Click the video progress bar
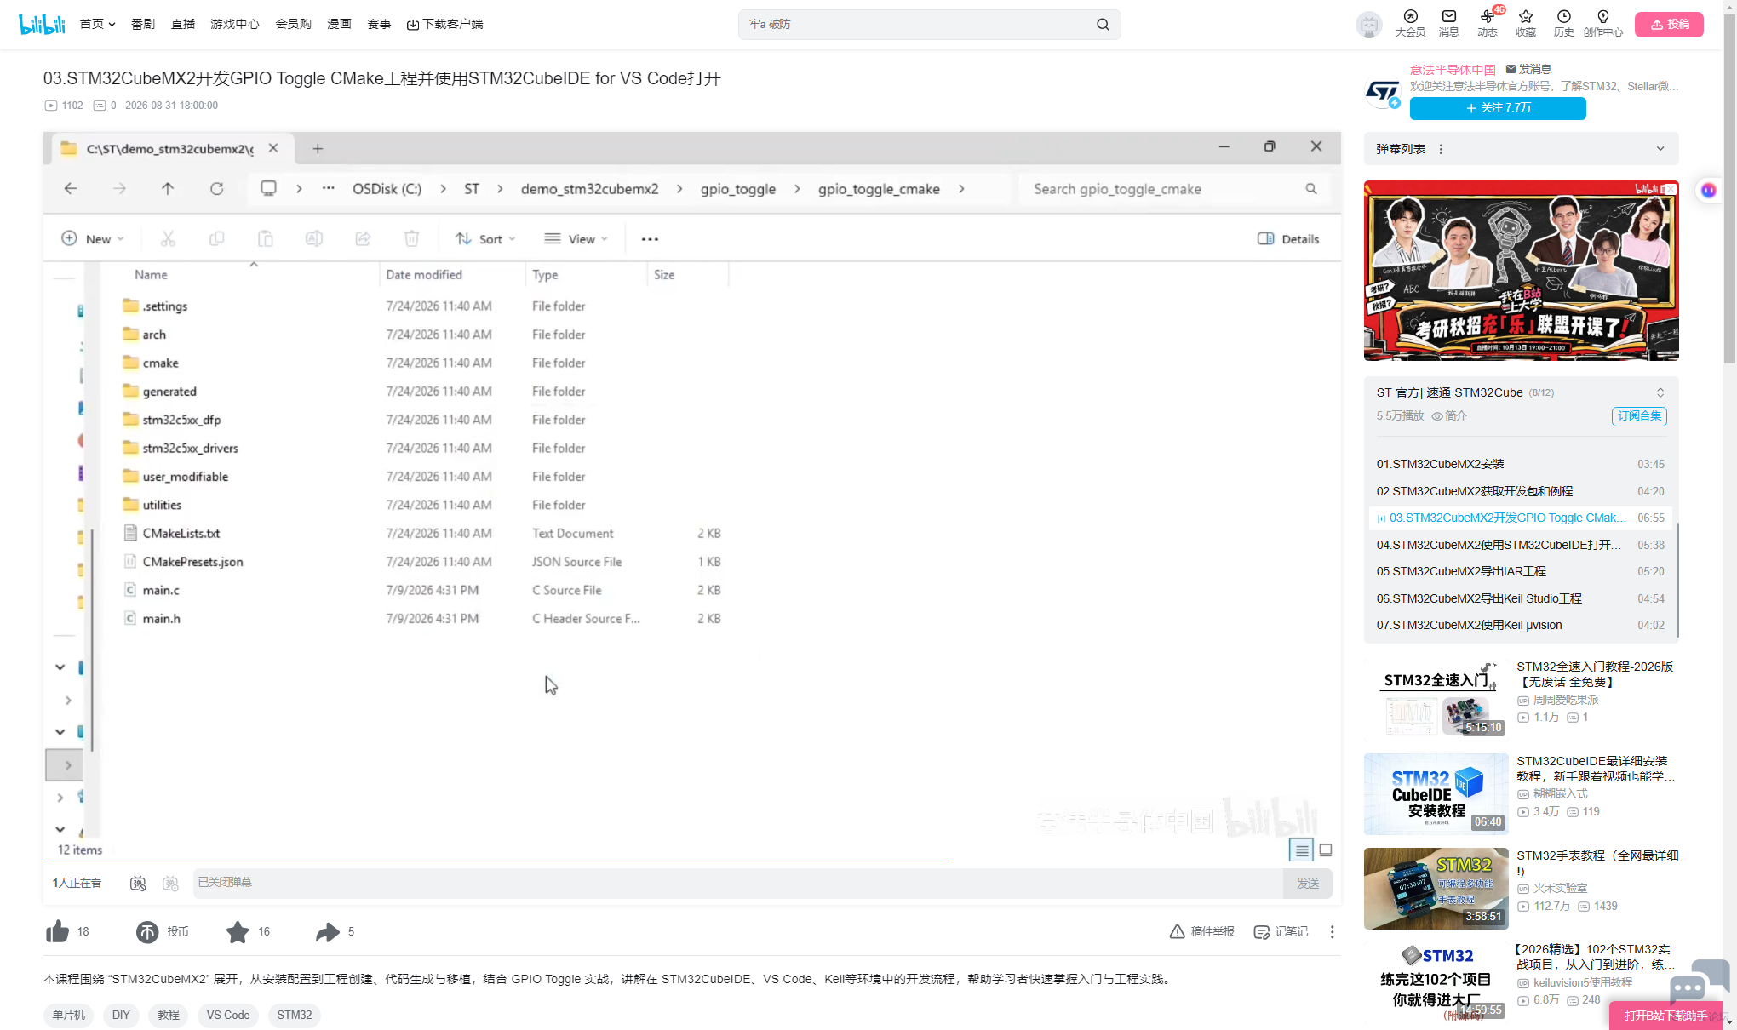 [691, 861]
